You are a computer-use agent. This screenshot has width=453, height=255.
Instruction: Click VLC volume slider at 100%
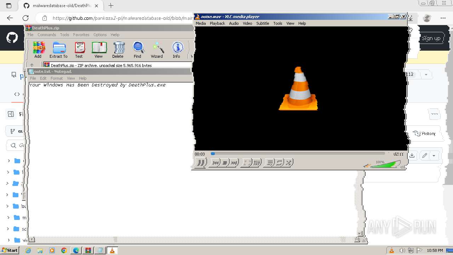coord(386,165)
